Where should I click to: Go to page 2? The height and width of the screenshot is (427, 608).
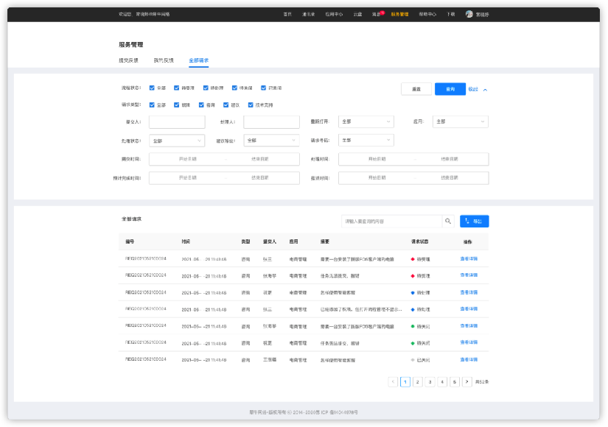[418, 381]
